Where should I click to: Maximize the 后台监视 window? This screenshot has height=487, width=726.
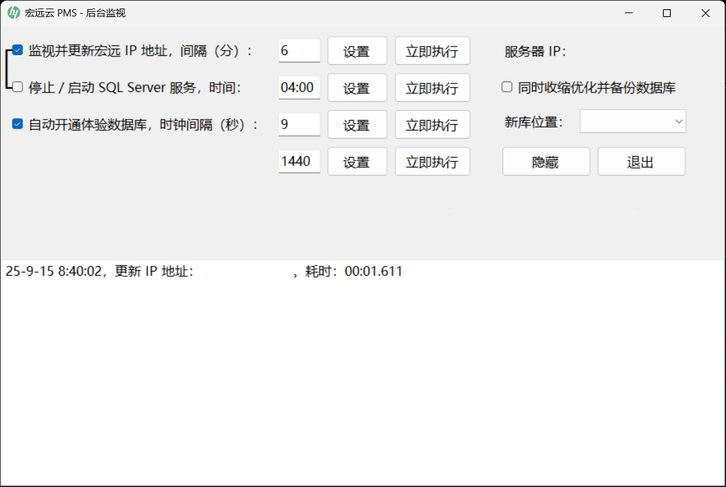pos(667,13)
